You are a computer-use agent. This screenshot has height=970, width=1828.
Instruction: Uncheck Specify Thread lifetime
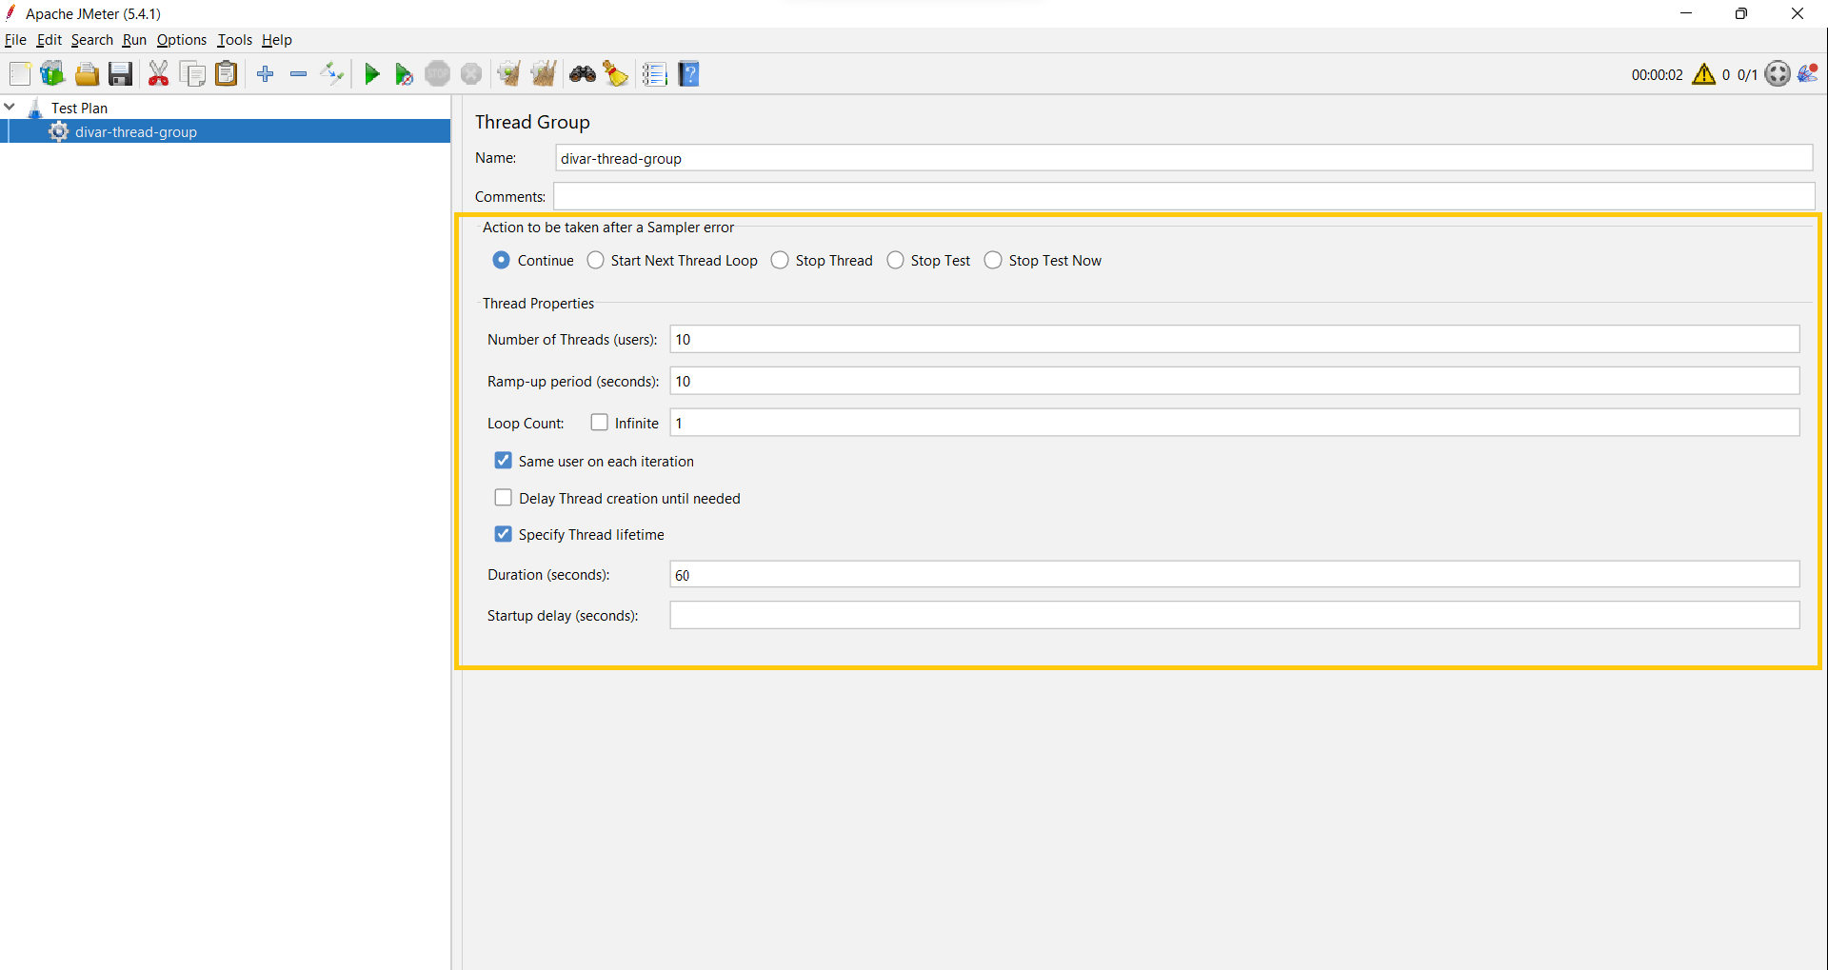pyautogui.click(x=503, y=533)
